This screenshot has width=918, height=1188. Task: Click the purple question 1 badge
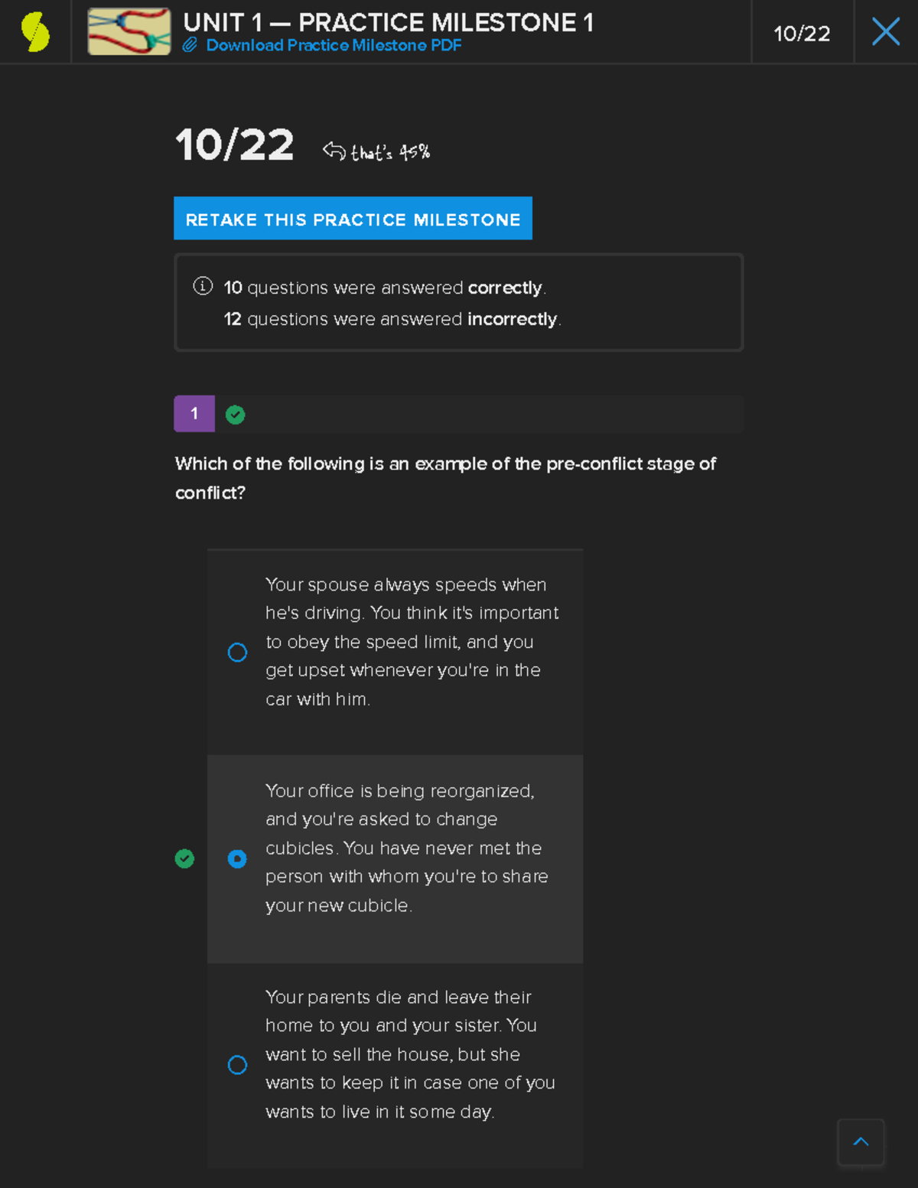click(x=194, y=413)
